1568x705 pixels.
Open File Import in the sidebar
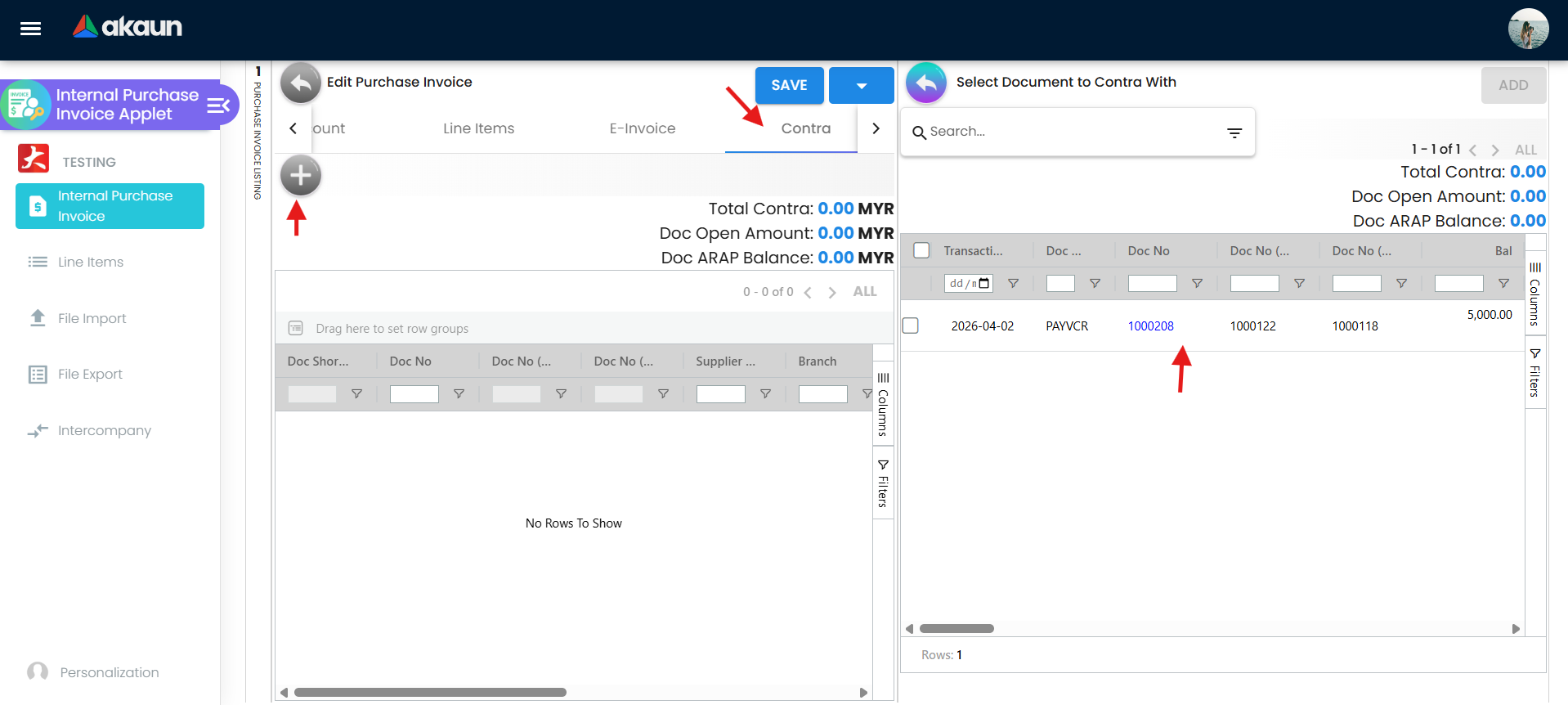tap(92, 318)
